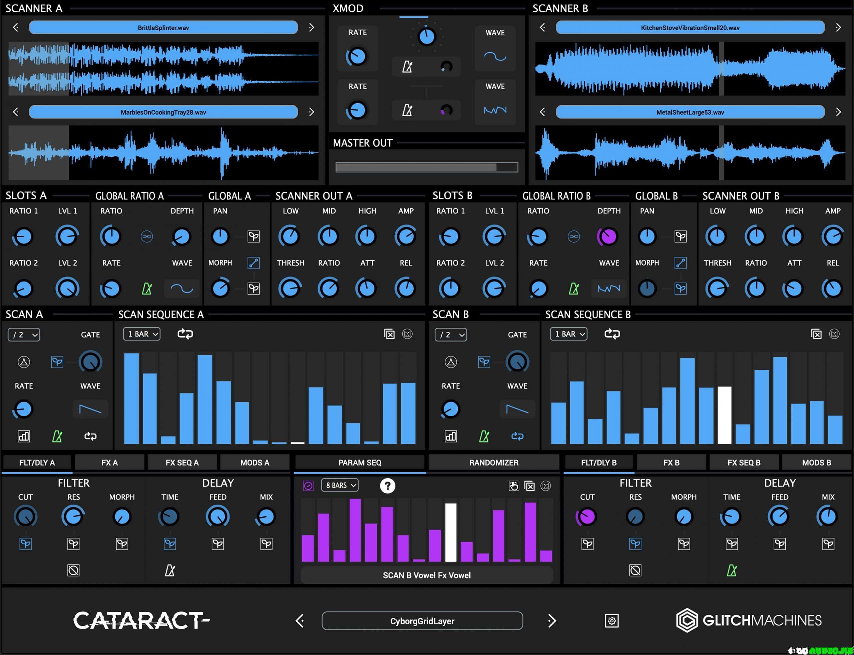The width and height of the screenshot is (854, 655).
Task: Click the MetalSheetLarge53.wav sample name button
Action: (x=690, y=112)
